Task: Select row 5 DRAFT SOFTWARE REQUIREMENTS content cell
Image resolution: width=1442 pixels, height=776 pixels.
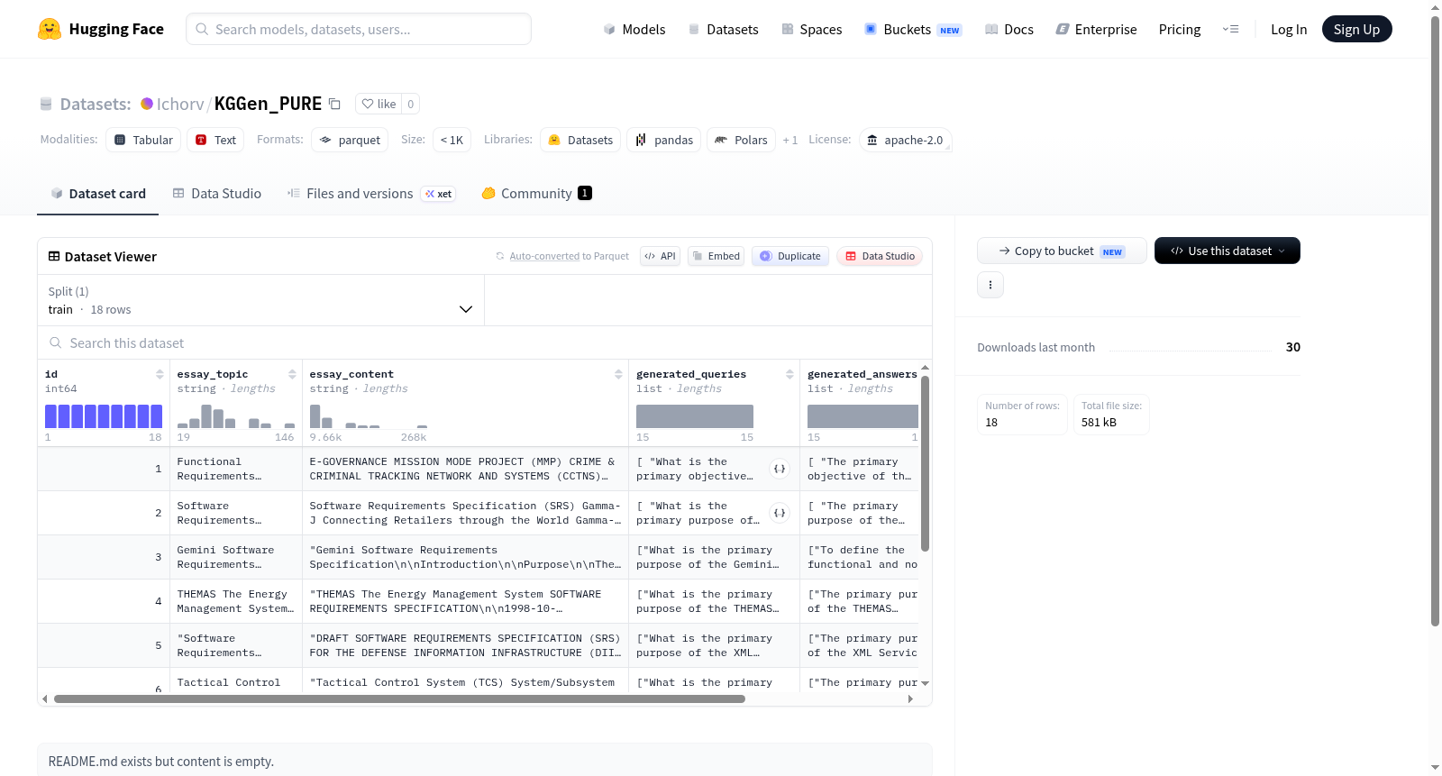Action: point(465,645)
